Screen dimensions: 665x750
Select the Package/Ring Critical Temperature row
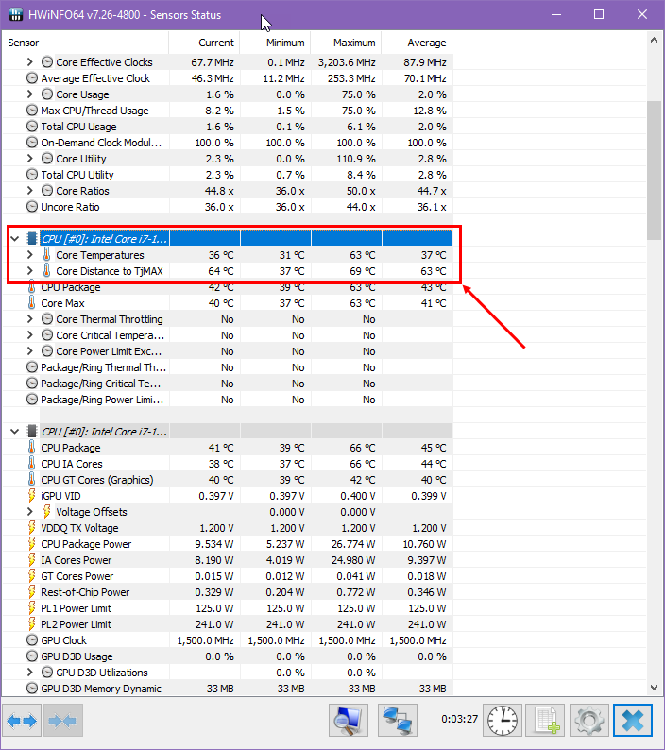click(228, 384)
